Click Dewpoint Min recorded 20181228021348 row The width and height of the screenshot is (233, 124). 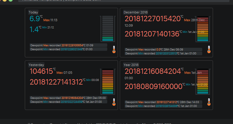tap(68, 49)
